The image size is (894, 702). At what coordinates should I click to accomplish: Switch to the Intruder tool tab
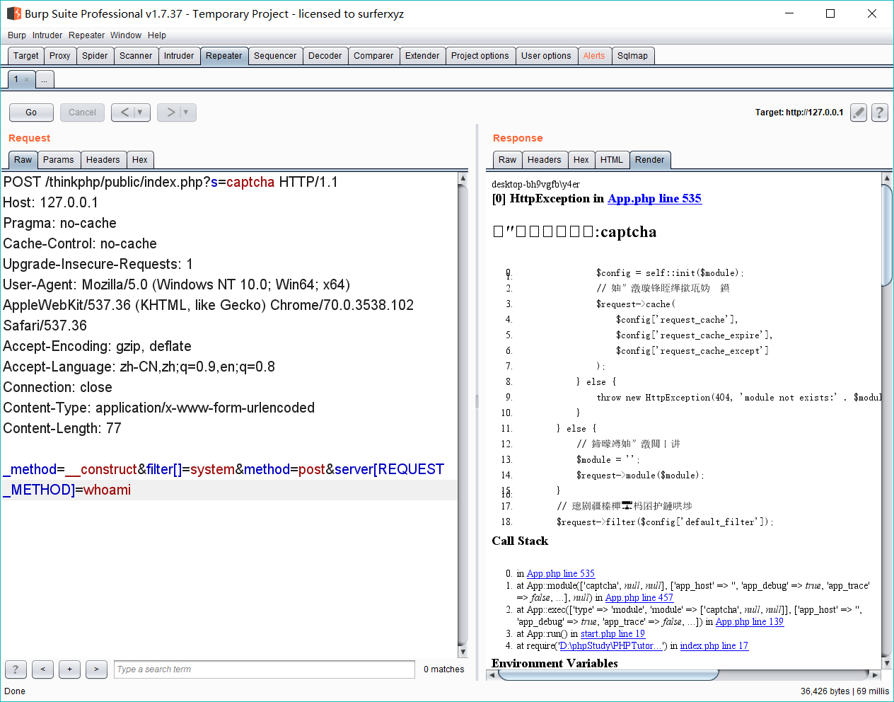179,56
